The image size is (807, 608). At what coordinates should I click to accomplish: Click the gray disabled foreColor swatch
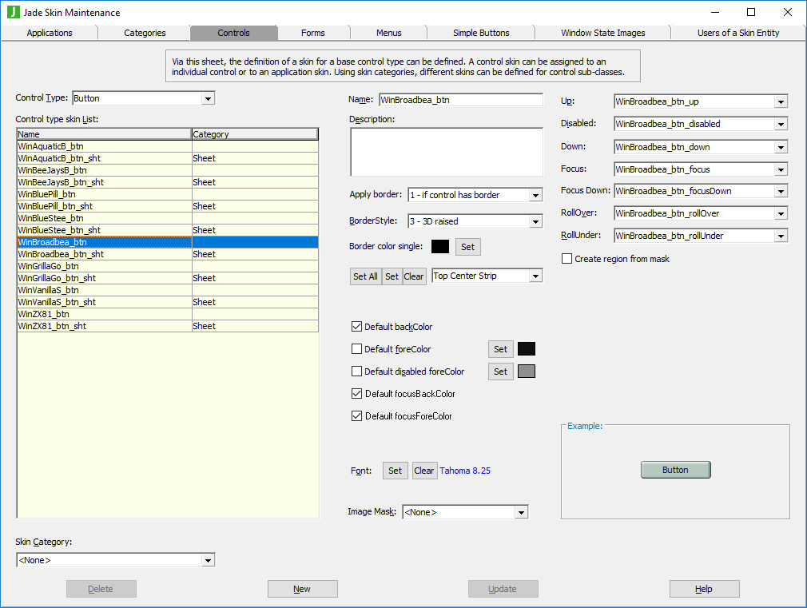(527, 372)
